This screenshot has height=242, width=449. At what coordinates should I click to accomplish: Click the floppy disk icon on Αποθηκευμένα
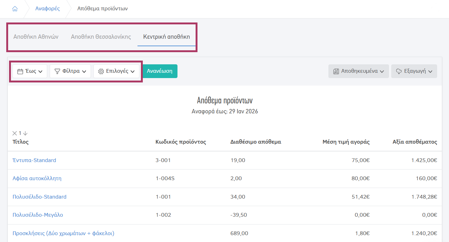coord(336,72)
